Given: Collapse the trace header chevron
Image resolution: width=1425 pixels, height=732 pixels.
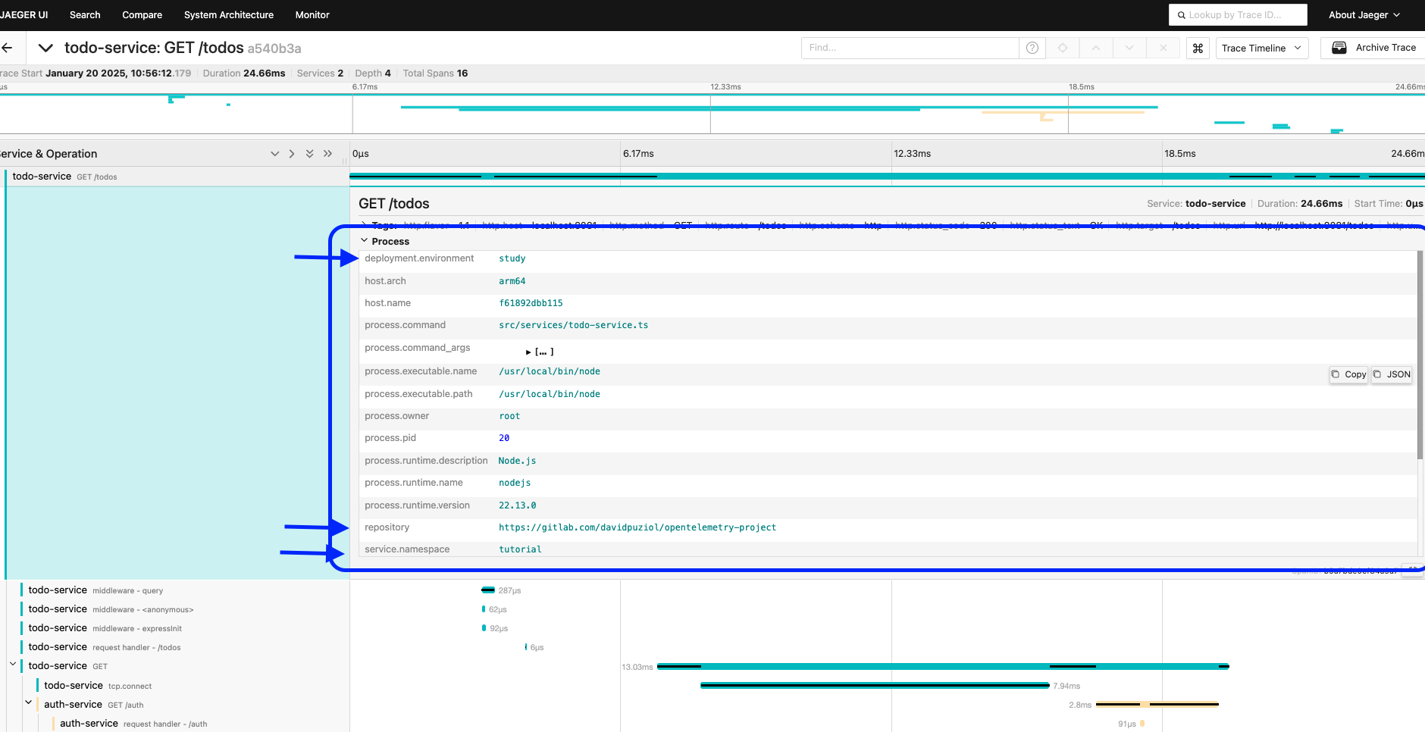Looking at the screenshot, I should coord(45,48).
